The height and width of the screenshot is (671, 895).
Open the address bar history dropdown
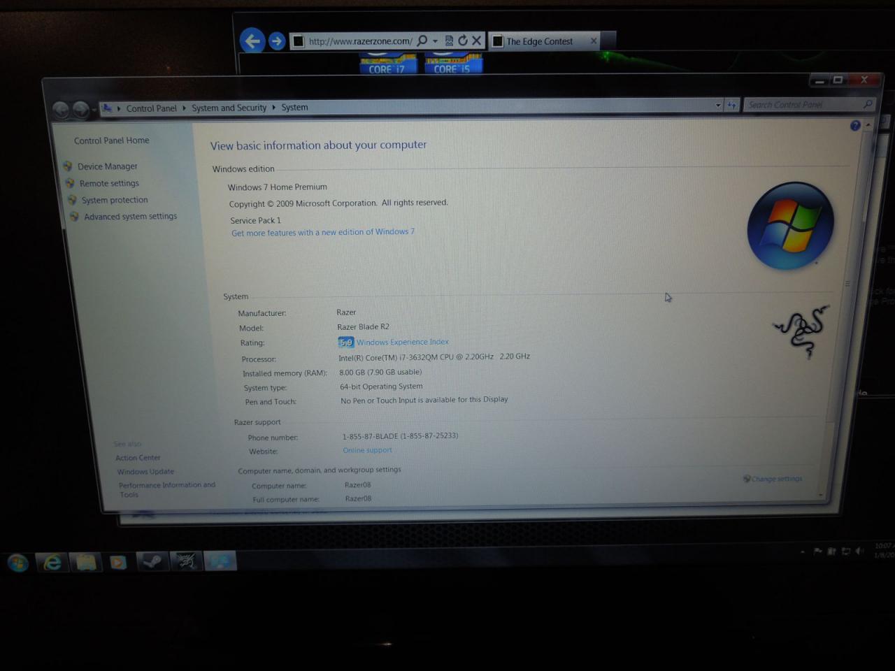coord(718,105)
